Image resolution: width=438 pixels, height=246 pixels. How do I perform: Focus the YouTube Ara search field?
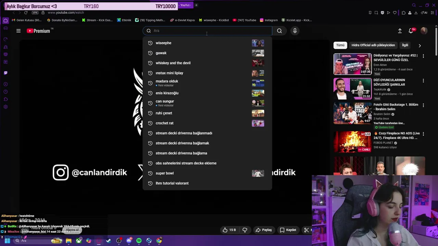(x=207, y=31)
